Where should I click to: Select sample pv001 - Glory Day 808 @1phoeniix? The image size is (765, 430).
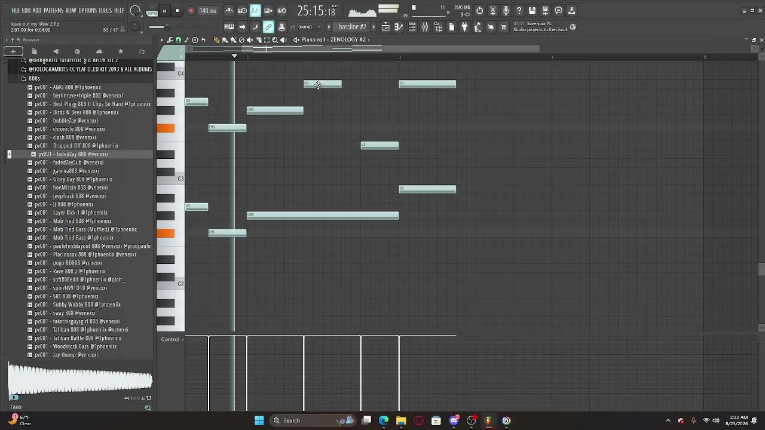click(x=74, y=179)
